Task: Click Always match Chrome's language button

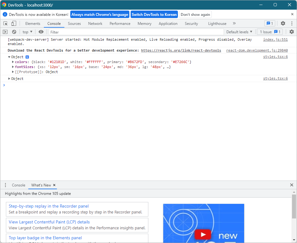Action: pyautogui.click(x=100, y=14)
